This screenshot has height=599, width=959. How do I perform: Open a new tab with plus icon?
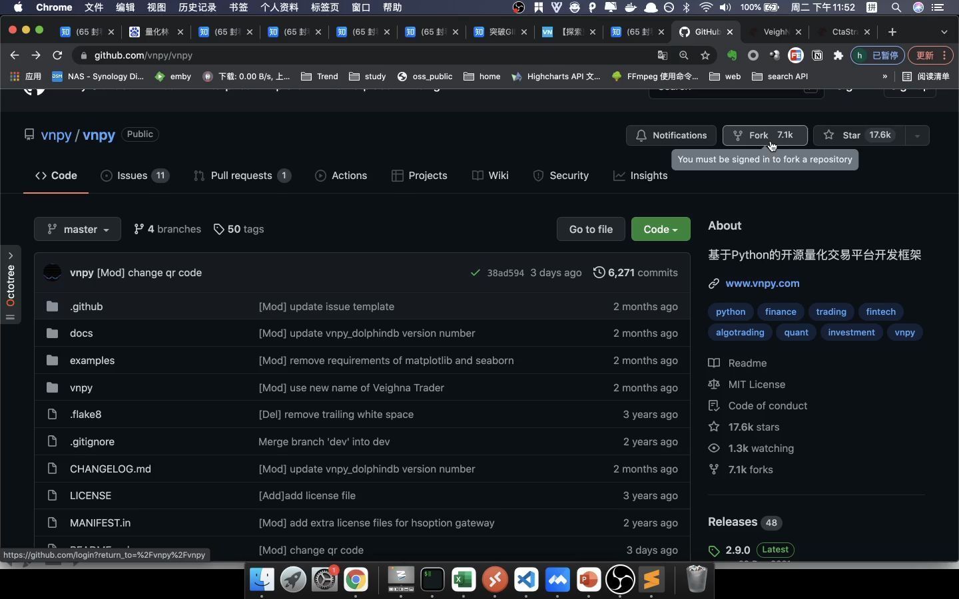[892, 32]
